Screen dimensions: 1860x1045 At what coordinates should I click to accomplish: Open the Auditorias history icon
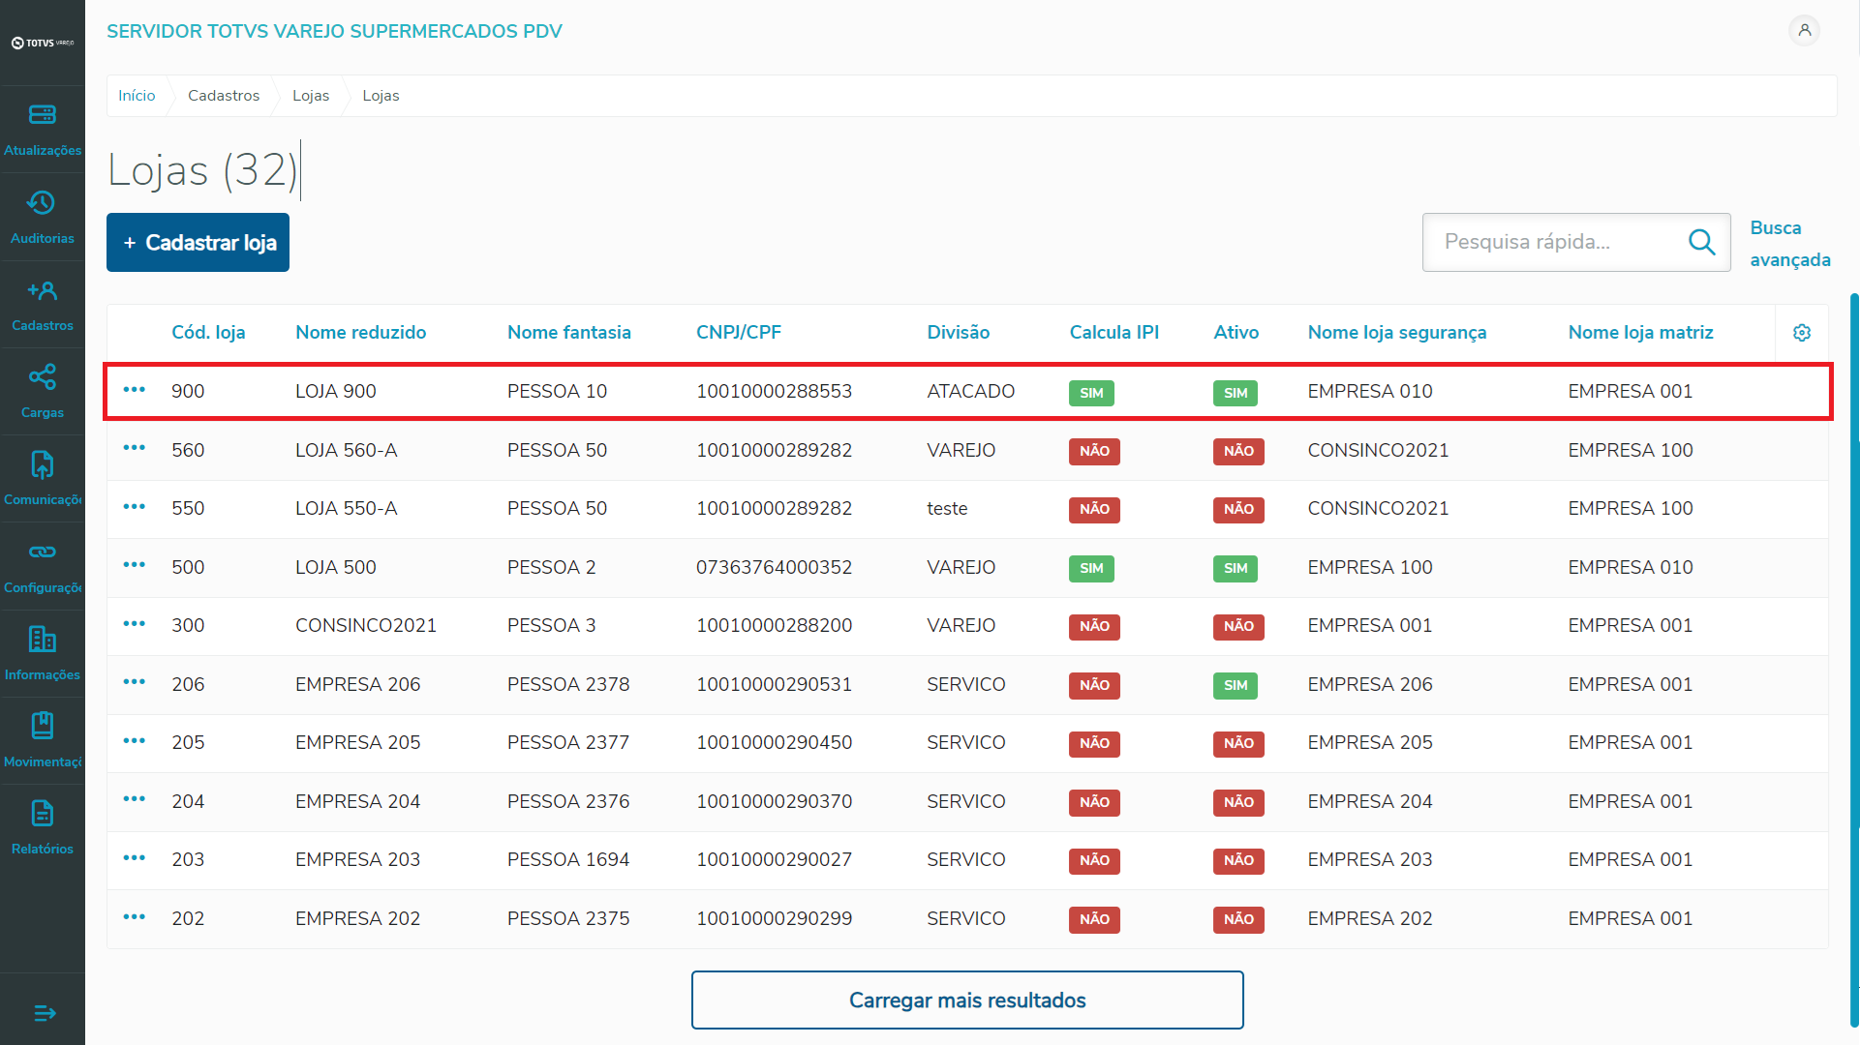(x=42, y=203)
